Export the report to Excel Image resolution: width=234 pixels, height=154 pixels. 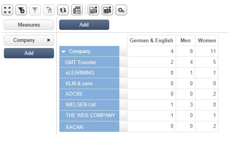107,10
